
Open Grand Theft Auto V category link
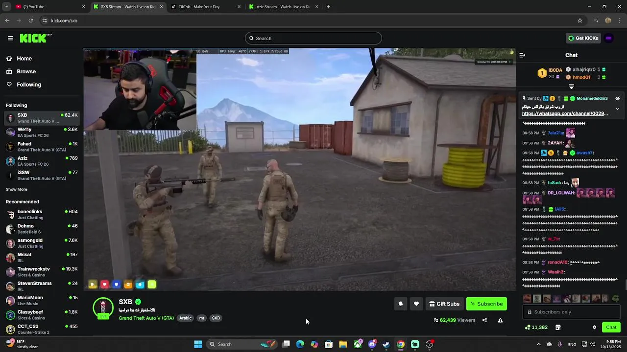pyautogui.click(x=146, y=318)
